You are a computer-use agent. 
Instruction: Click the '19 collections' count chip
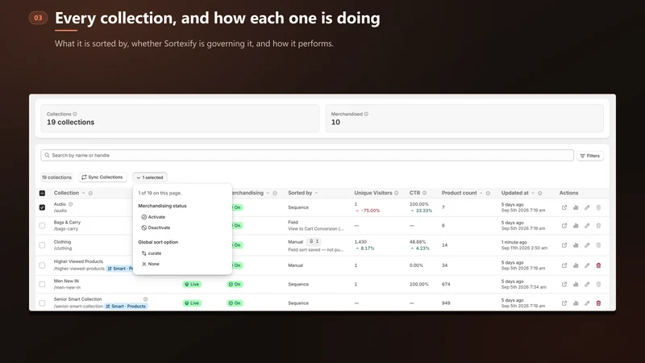pos(56,177)
